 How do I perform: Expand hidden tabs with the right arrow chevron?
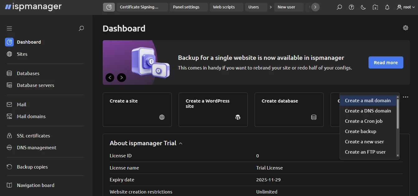point(314,7)
